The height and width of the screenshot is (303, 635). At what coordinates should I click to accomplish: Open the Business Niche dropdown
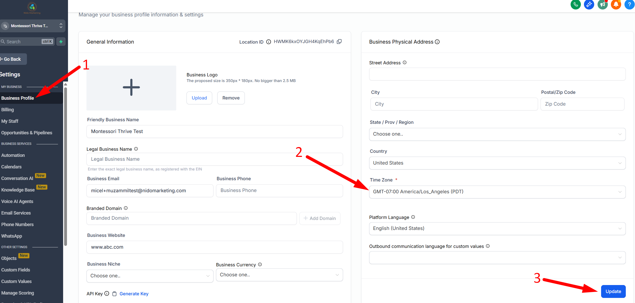(x=150, y=276)
